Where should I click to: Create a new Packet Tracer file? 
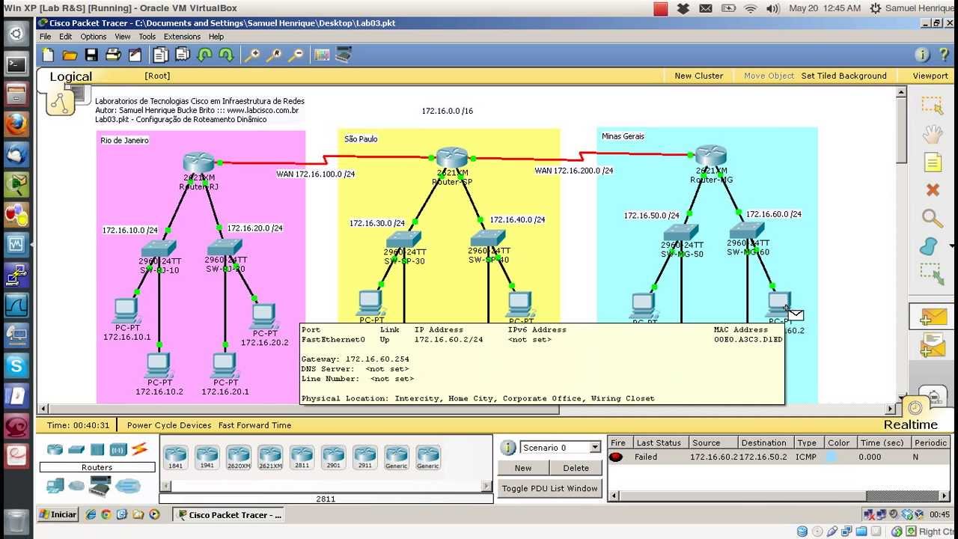coord(49,55)
